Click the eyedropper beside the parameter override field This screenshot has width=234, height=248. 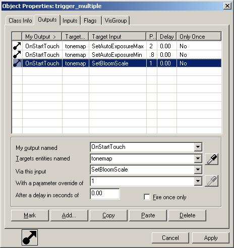[x=211, y=181]
